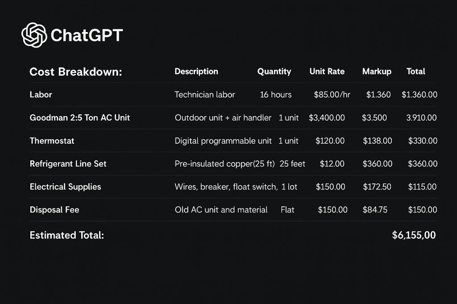Viewport: 457px width, 304px height.
Task: Select the Goodman 2:5 Ton AC Unit row
Action: click(x=233, y=118)
